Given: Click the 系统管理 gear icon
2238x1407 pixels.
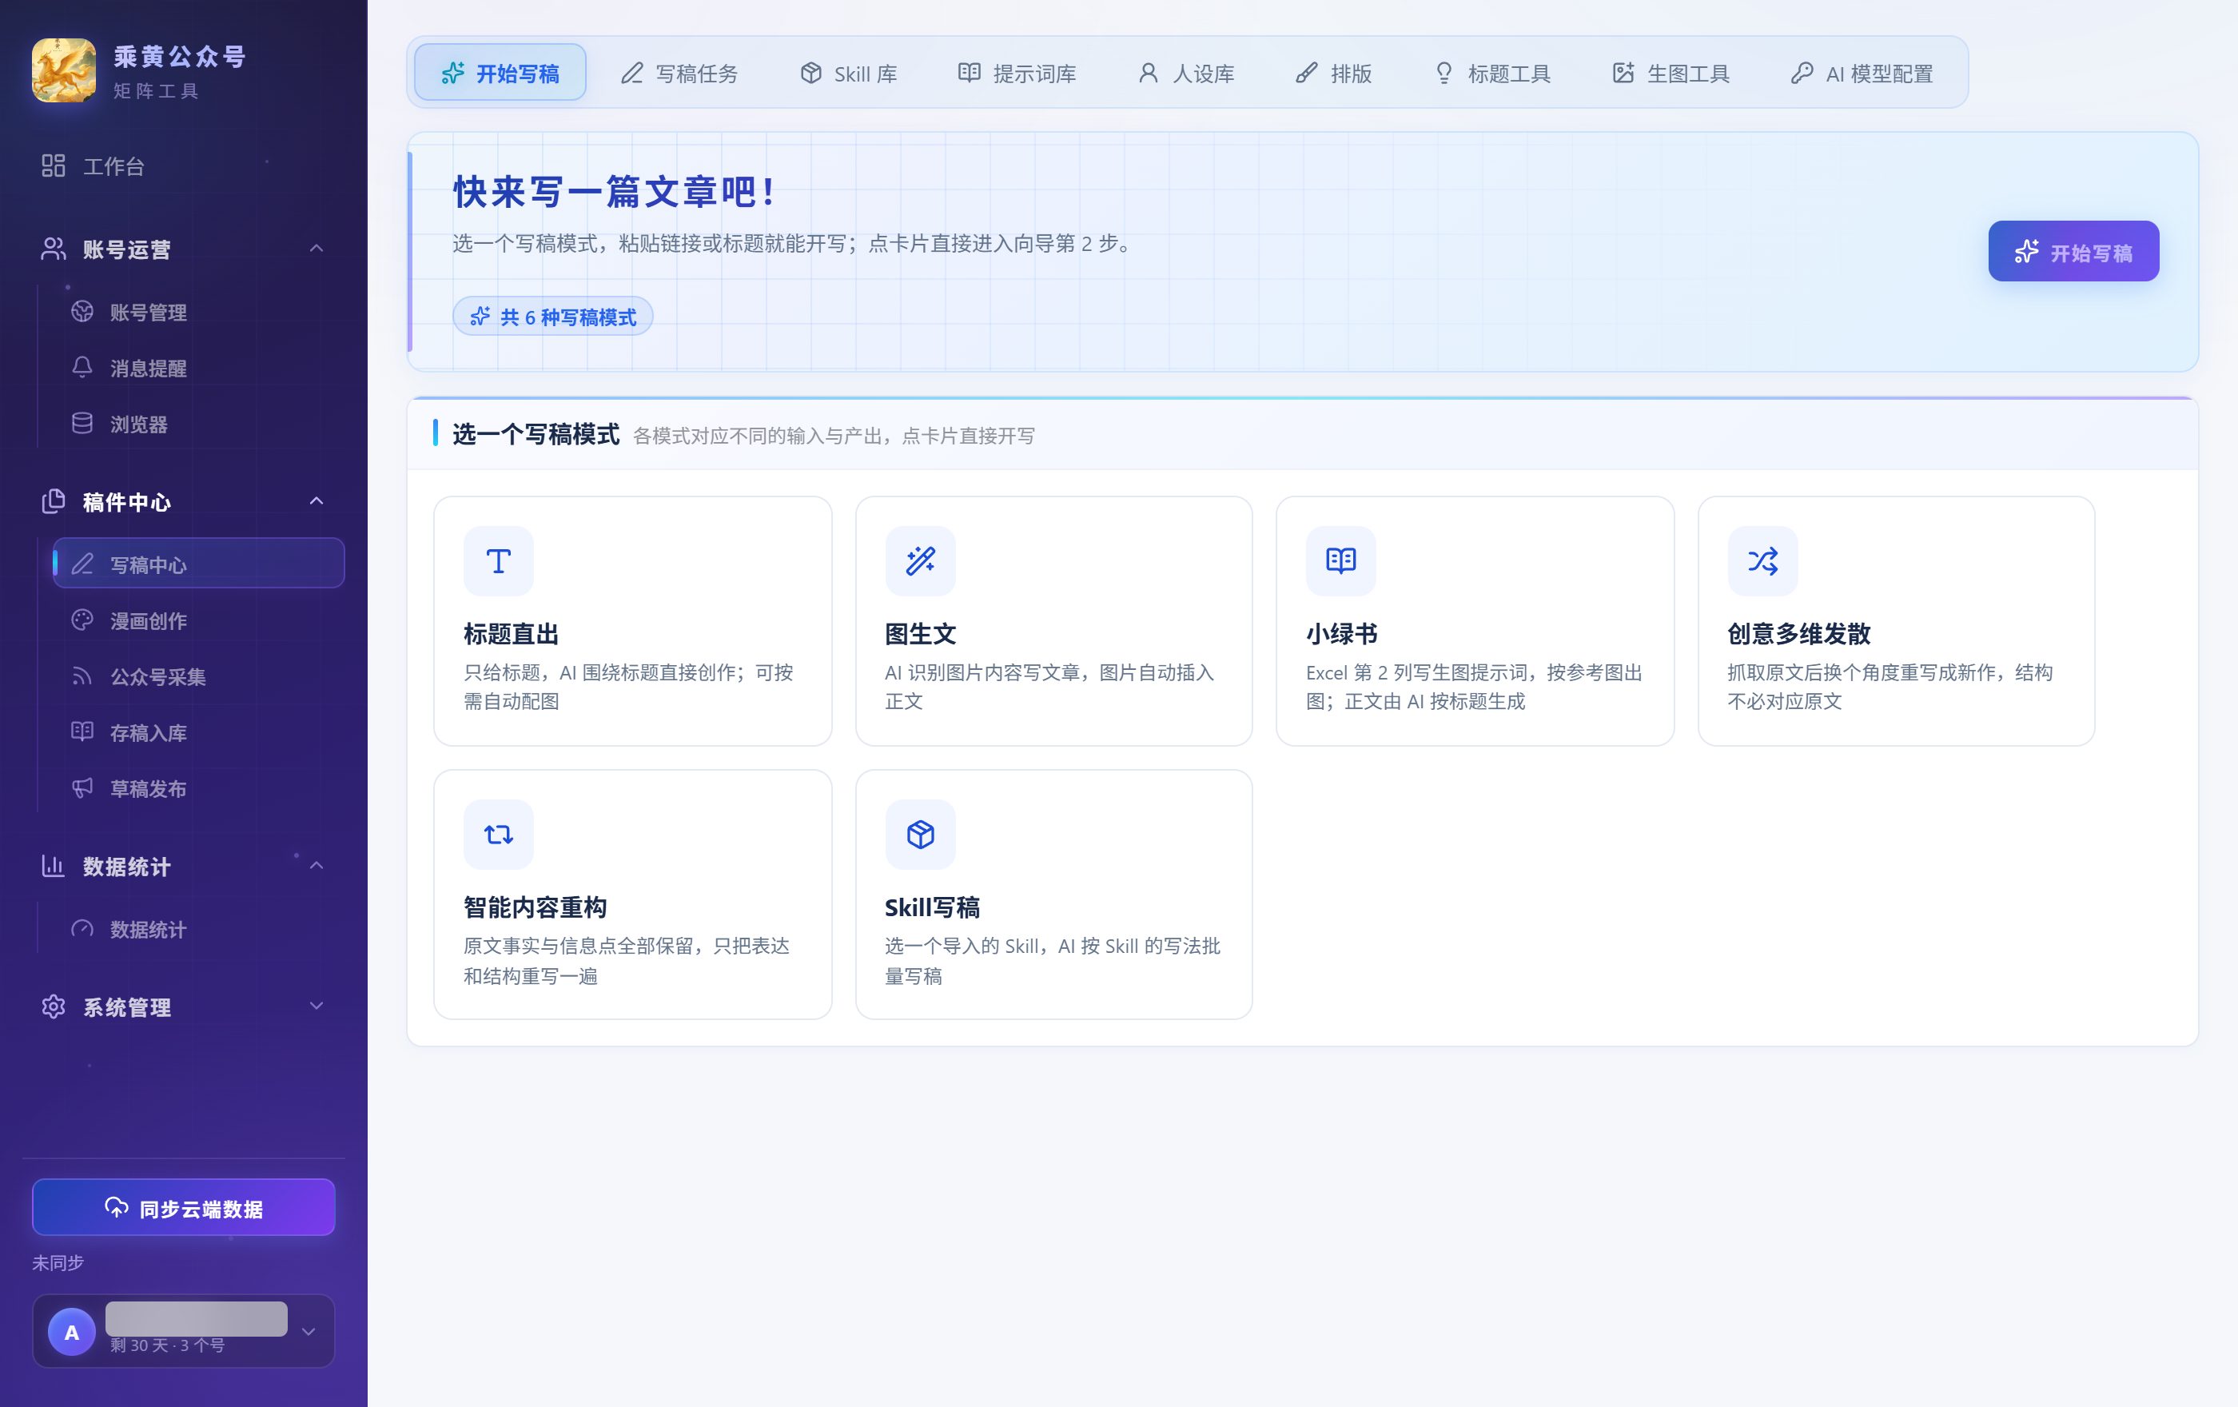Looking at the screenshot, I should coord(53,1006).
